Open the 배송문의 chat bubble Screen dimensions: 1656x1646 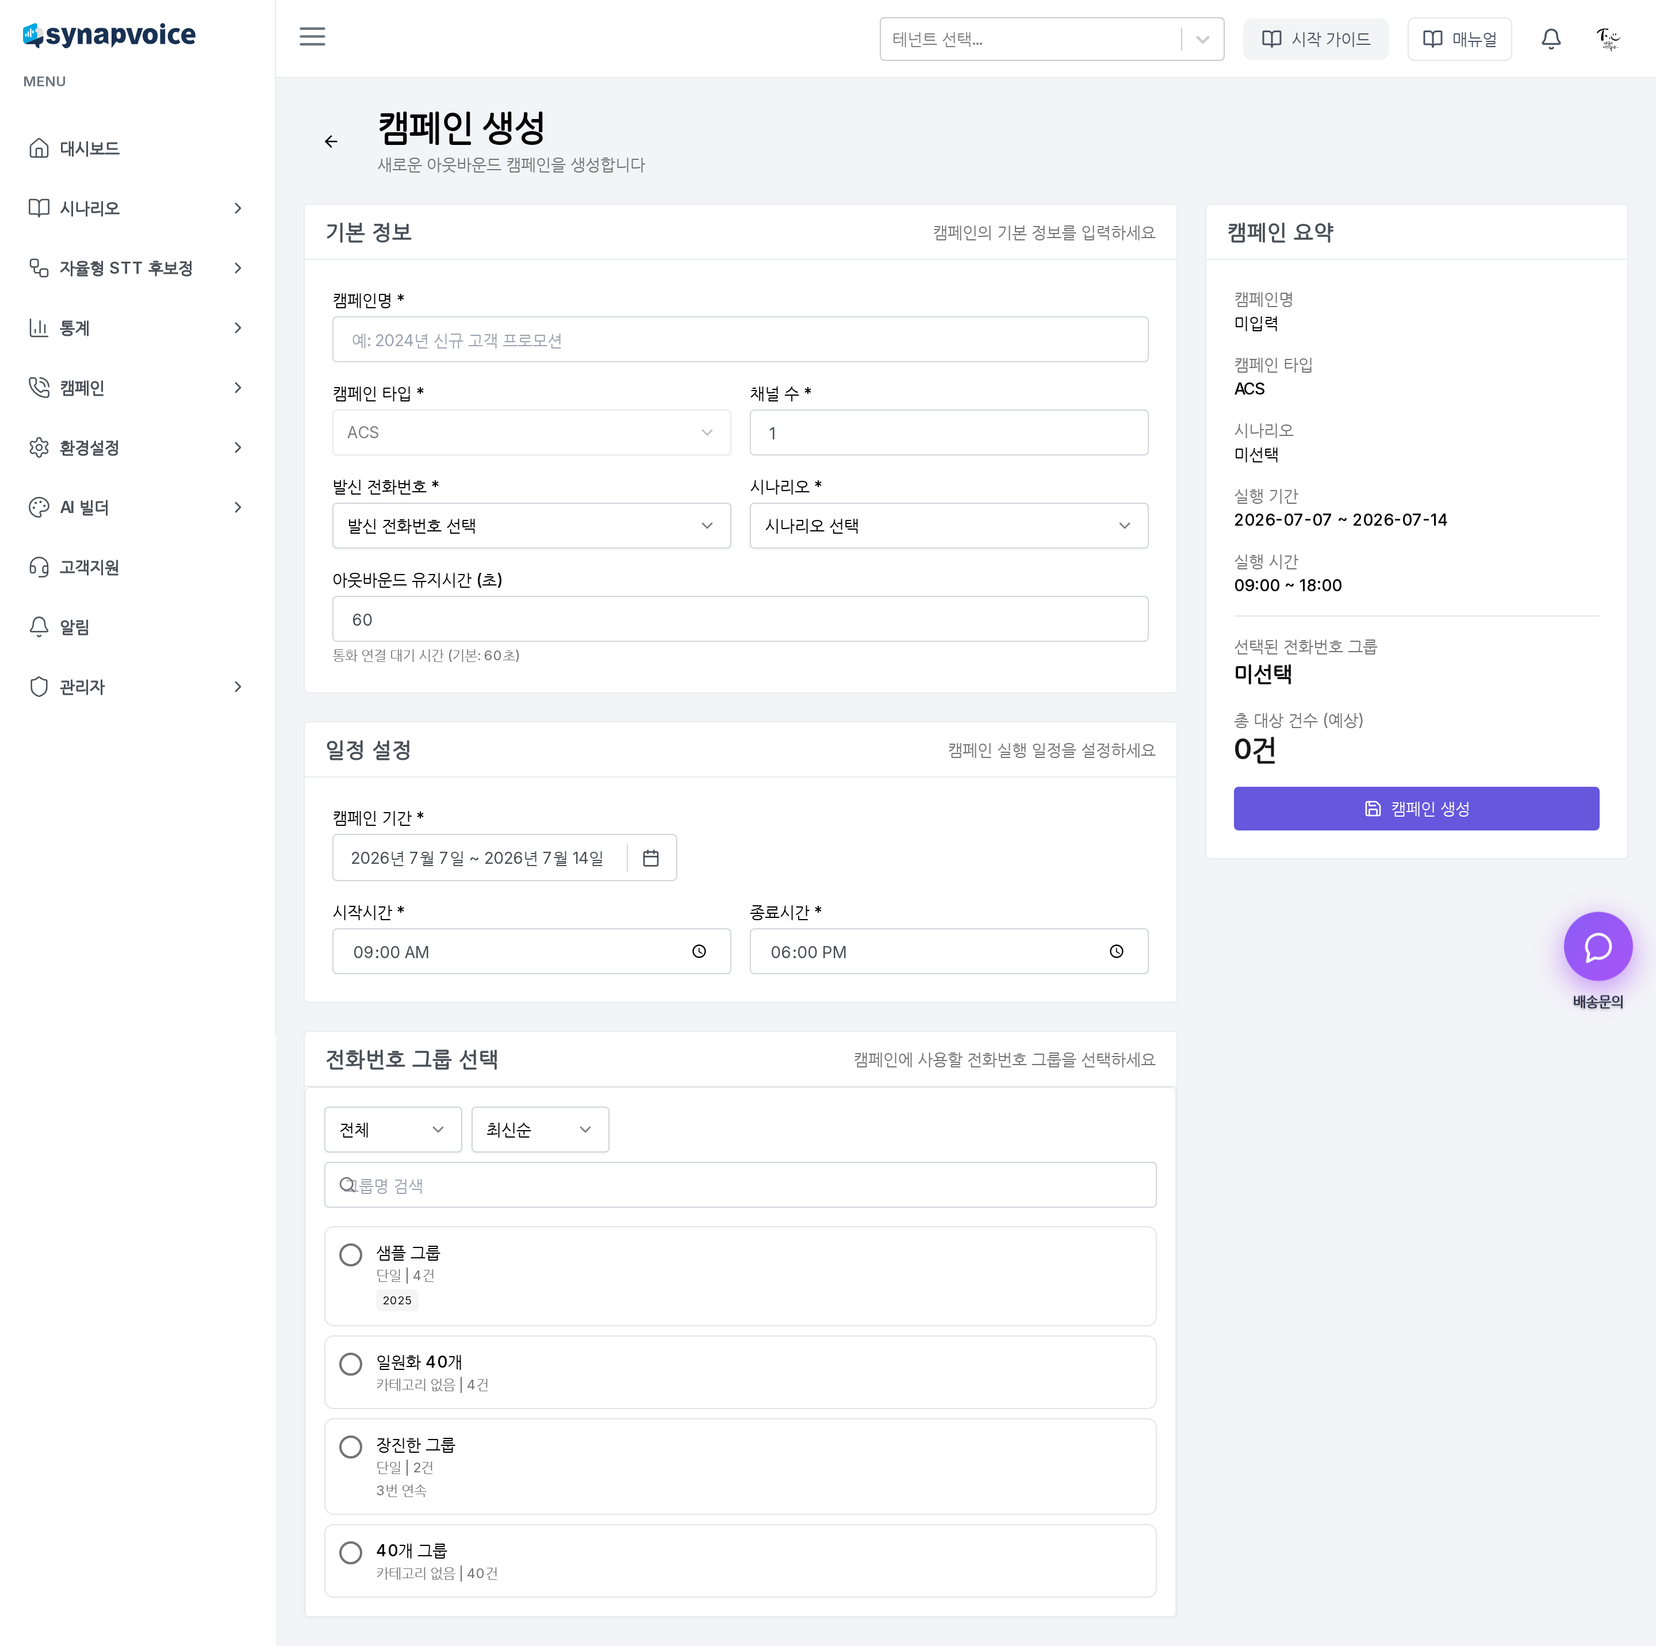1598,947
